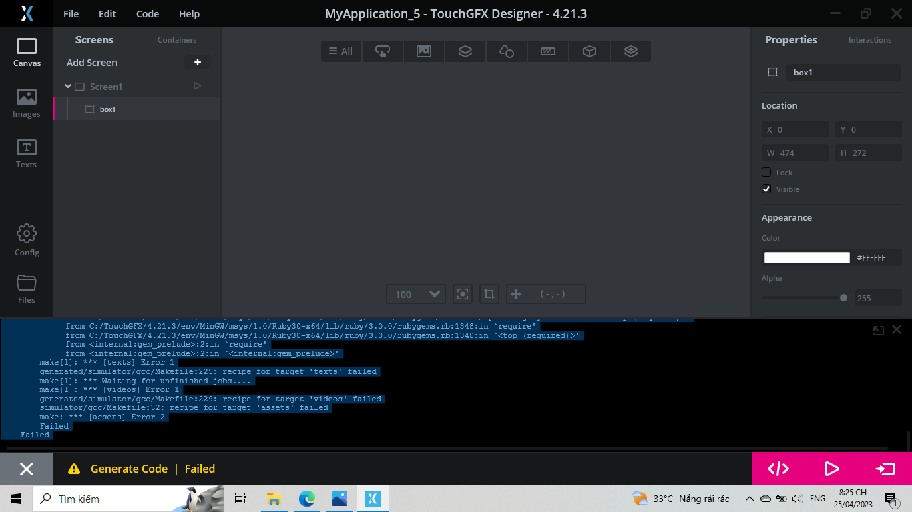Click the fit-canvas-to-screen icon

point(463,293)
